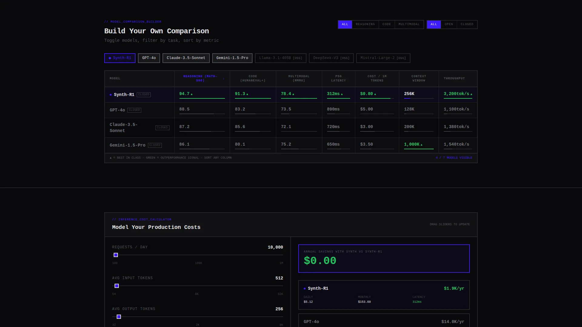Image resolution: width=582 pixels, height=327 pixels.
Task: Click the CLOSED badge beside Synth-R1
Action: coord(144,95)
